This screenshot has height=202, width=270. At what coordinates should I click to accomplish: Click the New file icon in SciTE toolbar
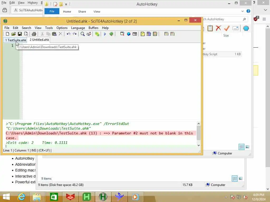pyautogui.click(x=7, y=34)
